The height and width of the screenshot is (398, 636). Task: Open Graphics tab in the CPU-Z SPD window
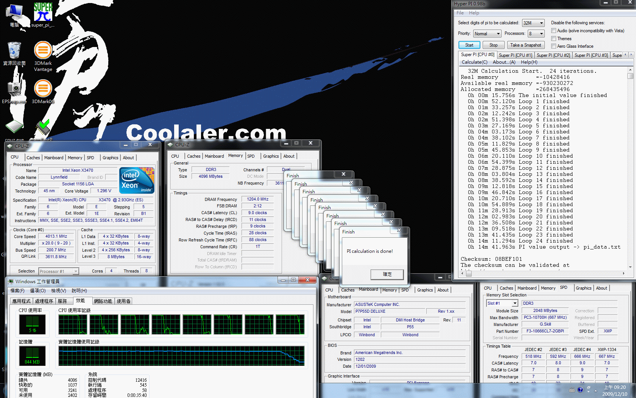click(583, 288)
